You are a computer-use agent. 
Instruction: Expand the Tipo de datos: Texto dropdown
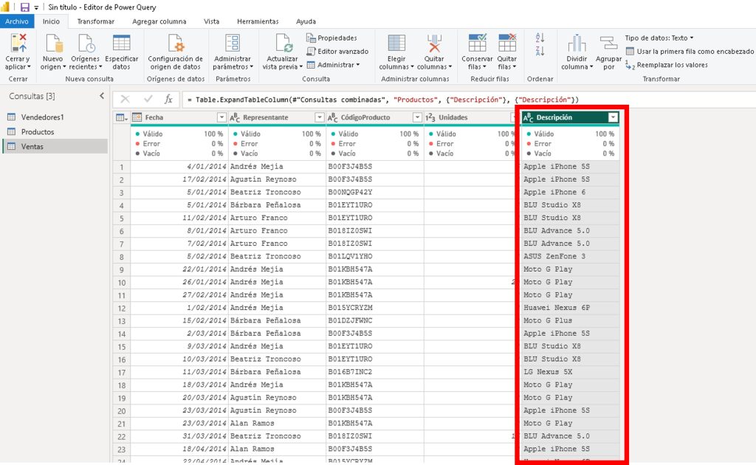[x=659, y=38]
